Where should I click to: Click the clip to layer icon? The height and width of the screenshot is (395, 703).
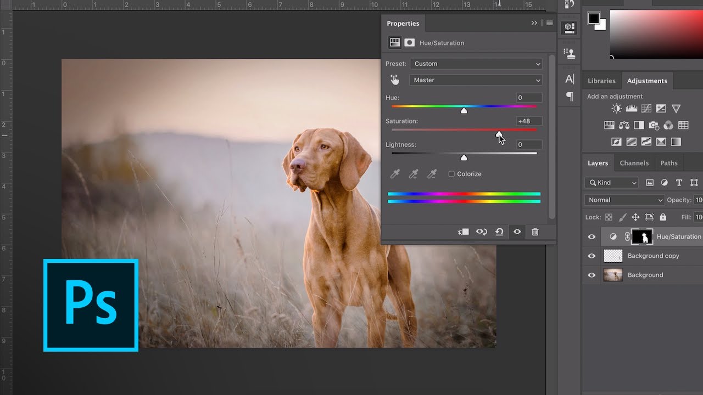(464, 232)
